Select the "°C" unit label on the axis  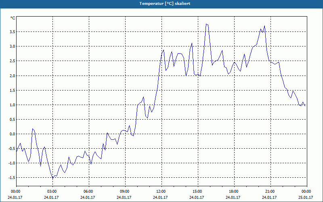tap(13, 18)
